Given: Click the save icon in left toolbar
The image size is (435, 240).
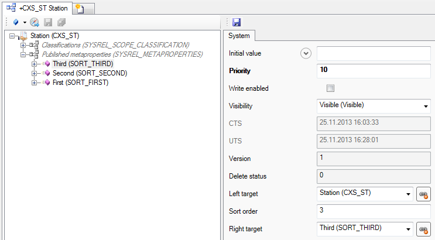Looking at the screenshot, I should (x=48, y=22).
